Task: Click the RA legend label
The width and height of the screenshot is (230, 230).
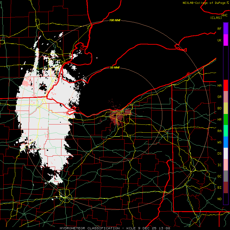Action: point(219,131)
